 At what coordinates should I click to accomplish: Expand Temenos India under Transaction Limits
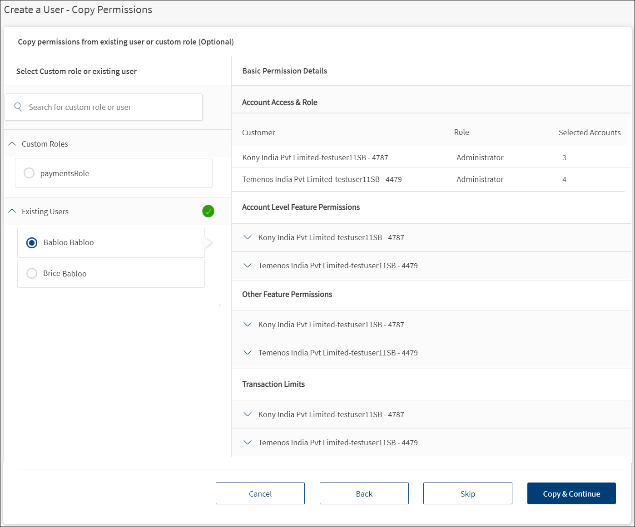coord(248,443)
